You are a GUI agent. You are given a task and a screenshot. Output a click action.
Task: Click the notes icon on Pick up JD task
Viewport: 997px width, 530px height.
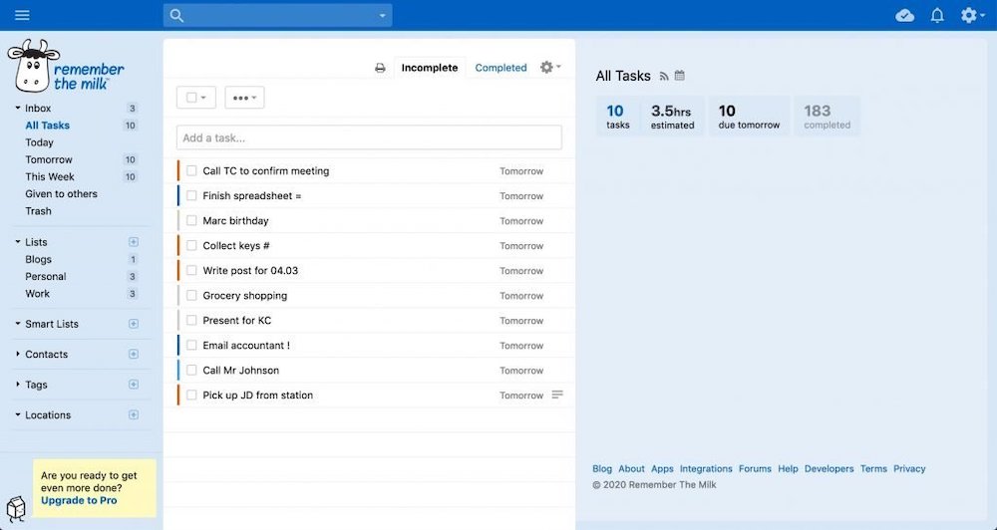(557, 395)
